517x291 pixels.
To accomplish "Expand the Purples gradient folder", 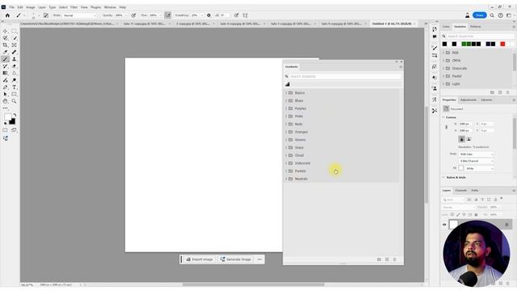I will (286, 108).
